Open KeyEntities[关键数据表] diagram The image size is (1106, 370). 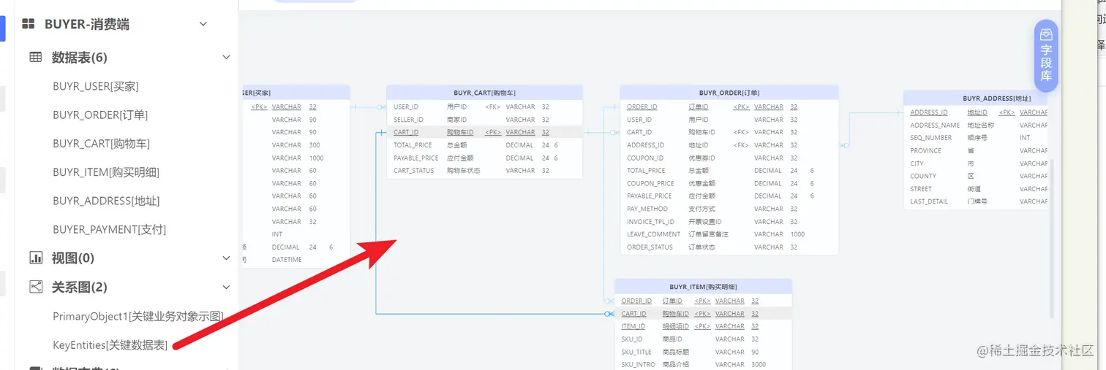[110, 344]
